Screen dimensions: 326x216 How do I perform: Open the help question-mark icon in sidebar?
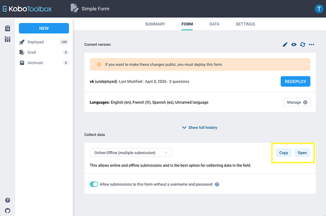[8, 200]
